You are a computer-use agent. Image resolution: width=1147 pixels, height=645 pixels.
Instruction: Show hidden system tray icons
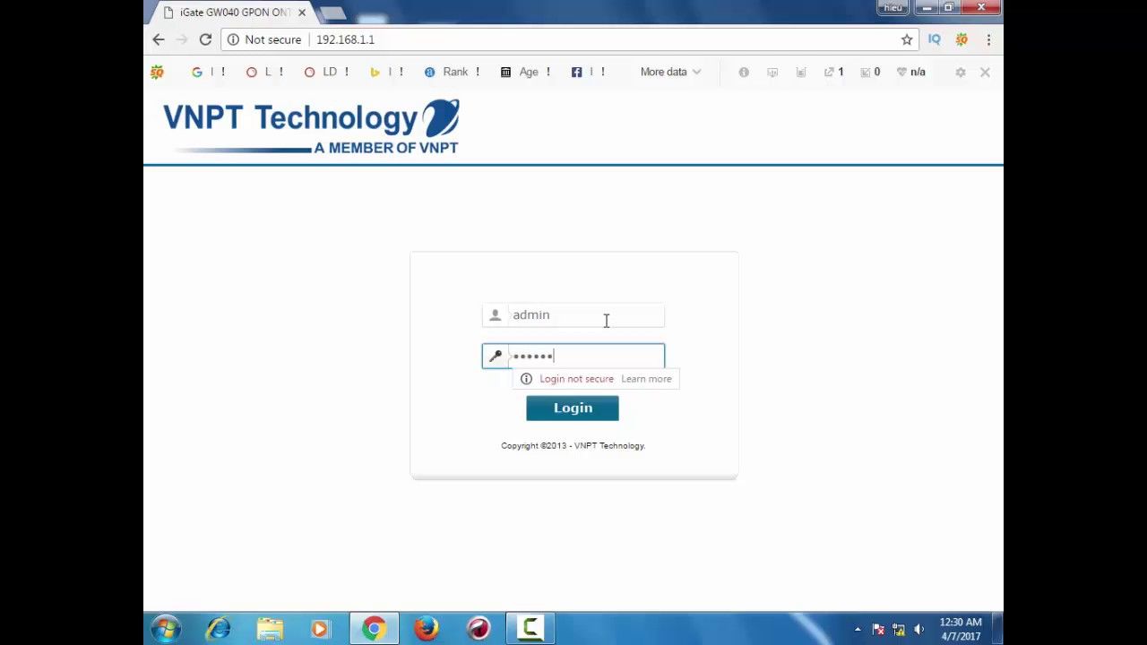858,629
